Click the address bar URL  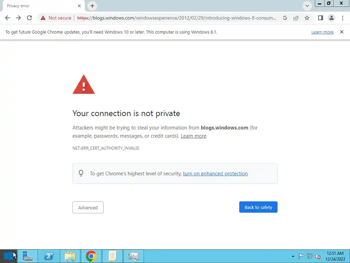[176, 18]
